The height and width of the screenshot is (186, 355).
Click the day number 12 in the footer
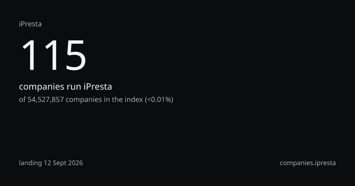[x=48, y=163]
